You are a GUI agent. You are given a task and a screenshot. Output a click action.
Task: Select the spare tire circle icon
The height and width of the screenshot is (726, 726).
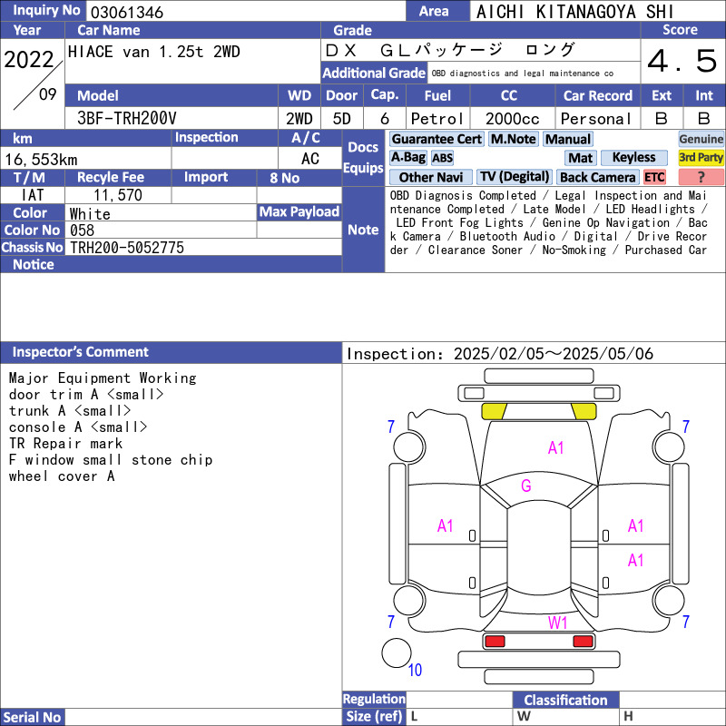pyautogui.click(x=396, y=653)
